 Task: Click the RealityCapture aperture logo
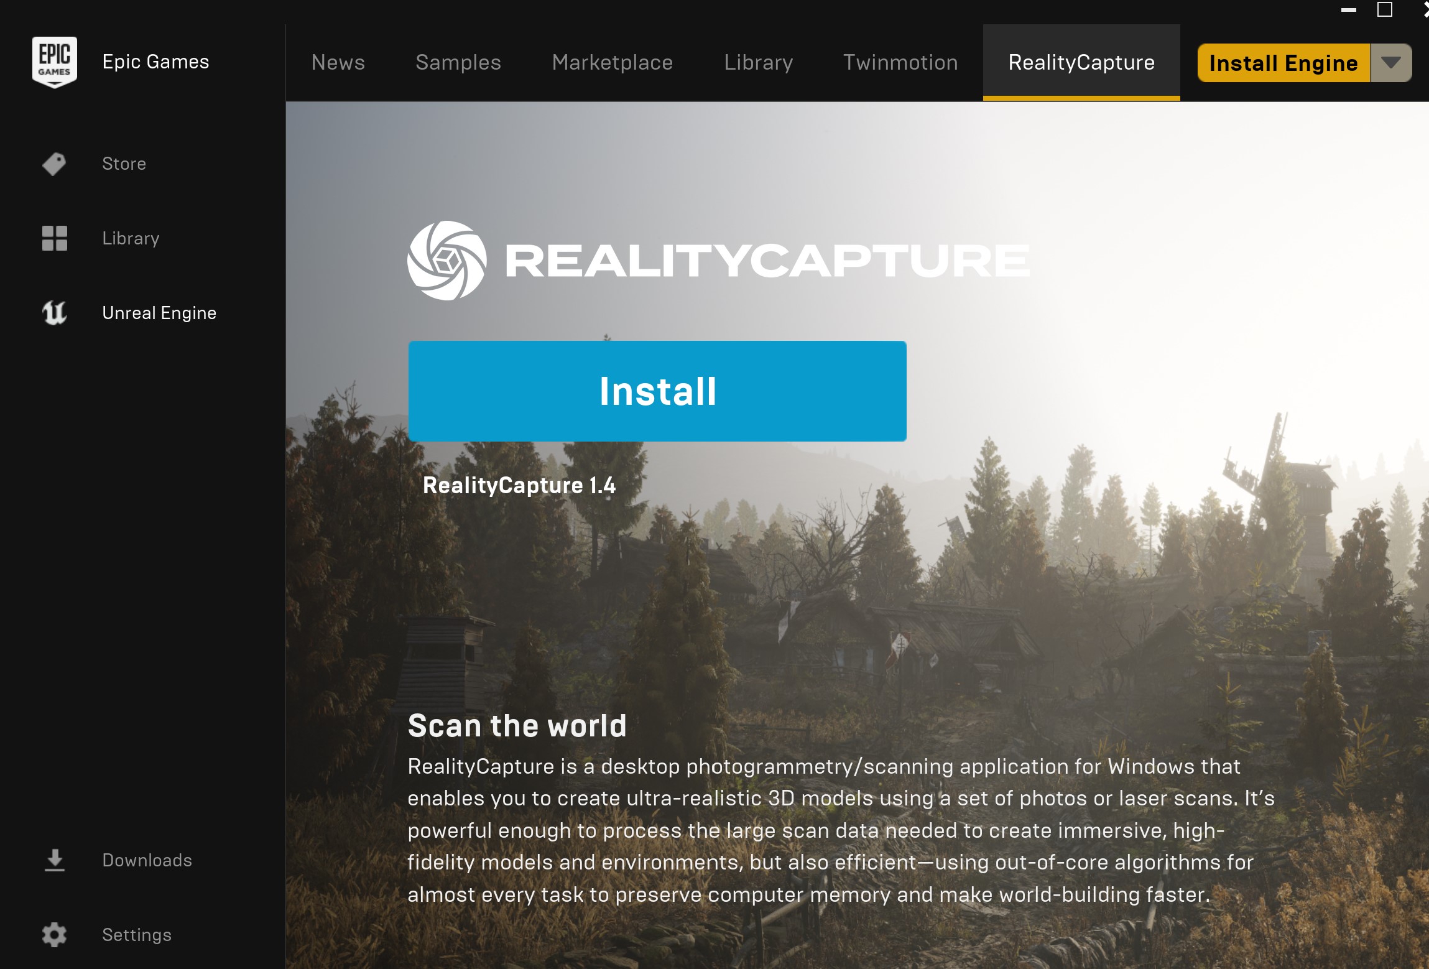point(446,261)
